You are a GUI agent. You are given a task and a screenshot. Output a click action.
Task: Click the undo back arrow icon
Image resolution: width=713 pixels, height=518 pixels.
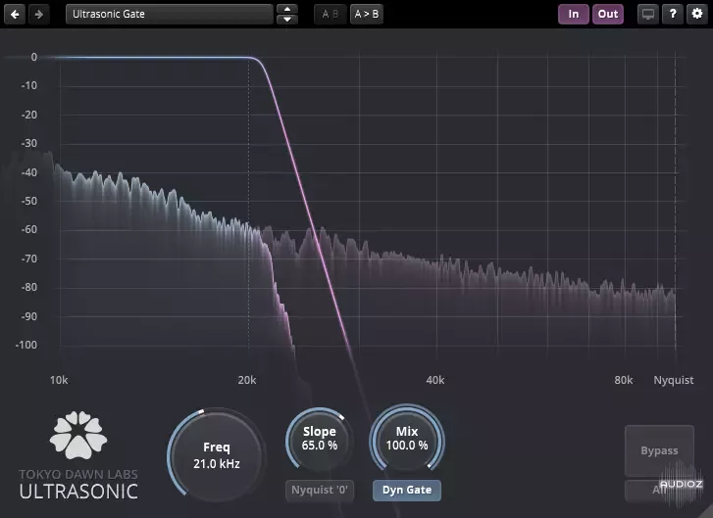(15, 14)
